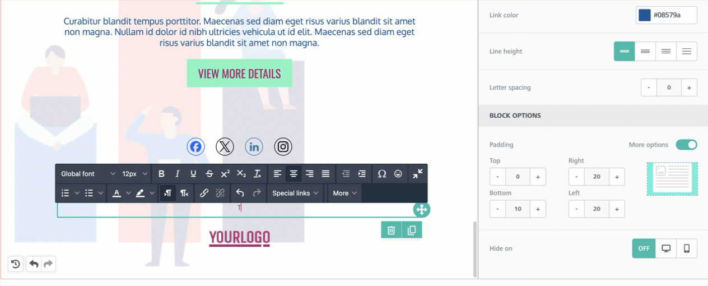Screen dimensions: 708x286
Task: Delete the selected block with trash icon
Action: coord(392,230)
